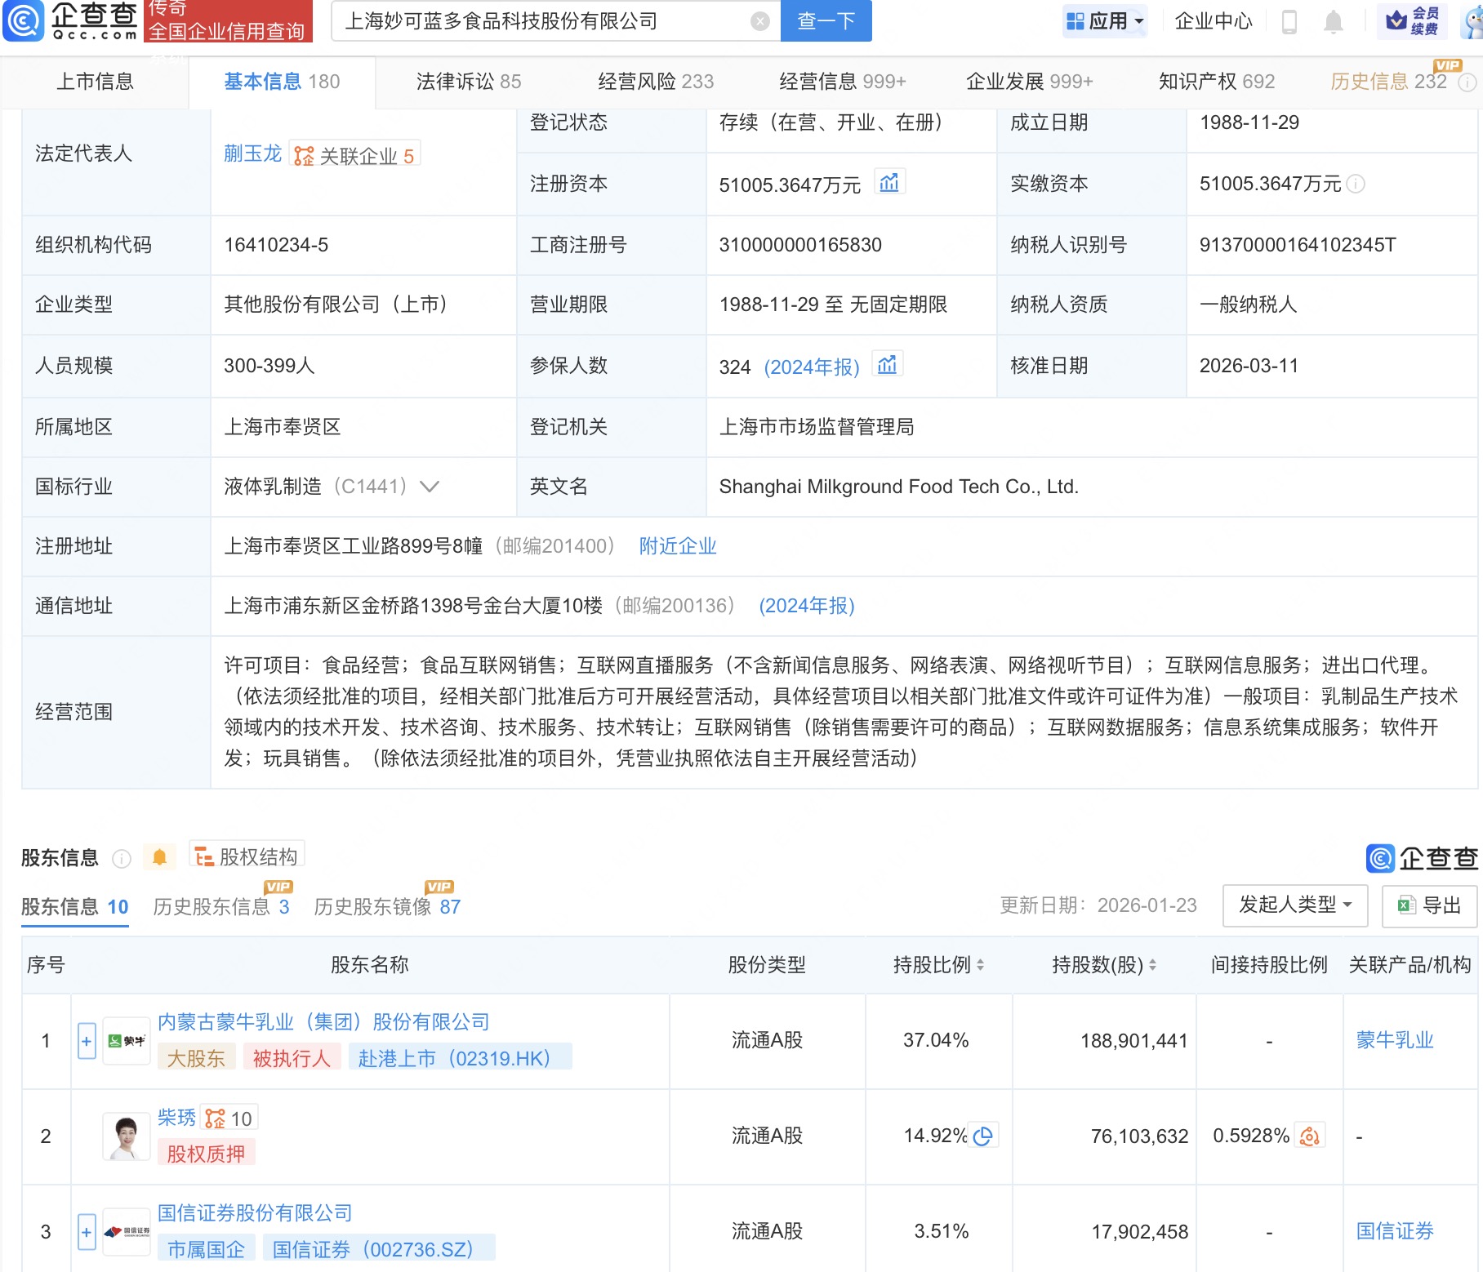Open the 附近企业 link
Image resolution: width=1483 pixels, height=1272 pixels.
coord(677,545)
